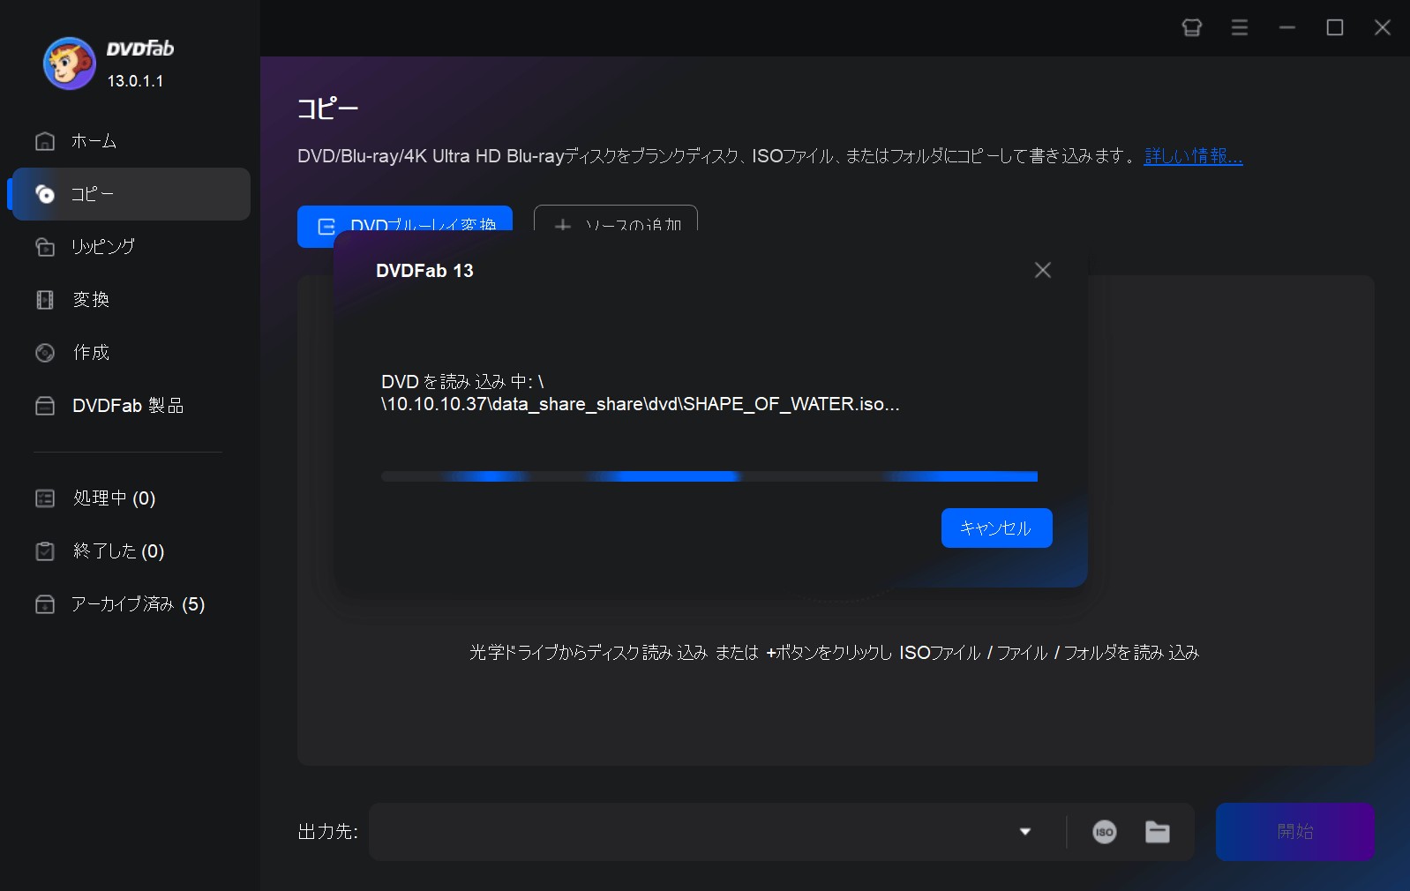Click the 終了した clipboard icon
The width and height of the screenshot is (1410, 891).
pos(45,551)
